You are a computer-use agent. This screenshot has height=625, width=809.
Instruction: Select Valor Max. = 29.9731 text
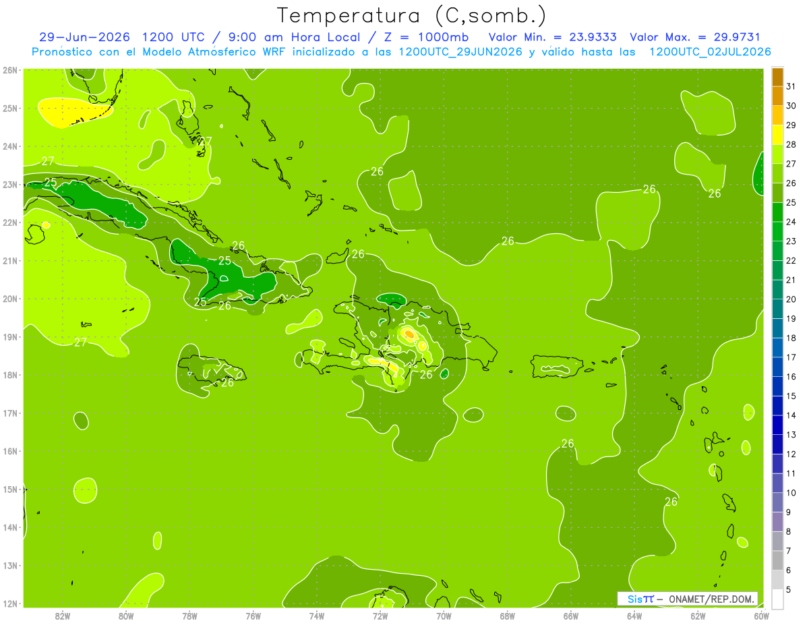pos(694,37)
